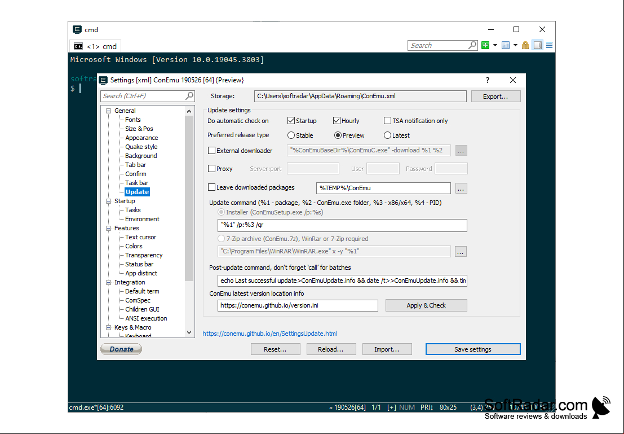The image size is (624, 434).
Task: Open the Fonts settings page
Action: point(132,120)
